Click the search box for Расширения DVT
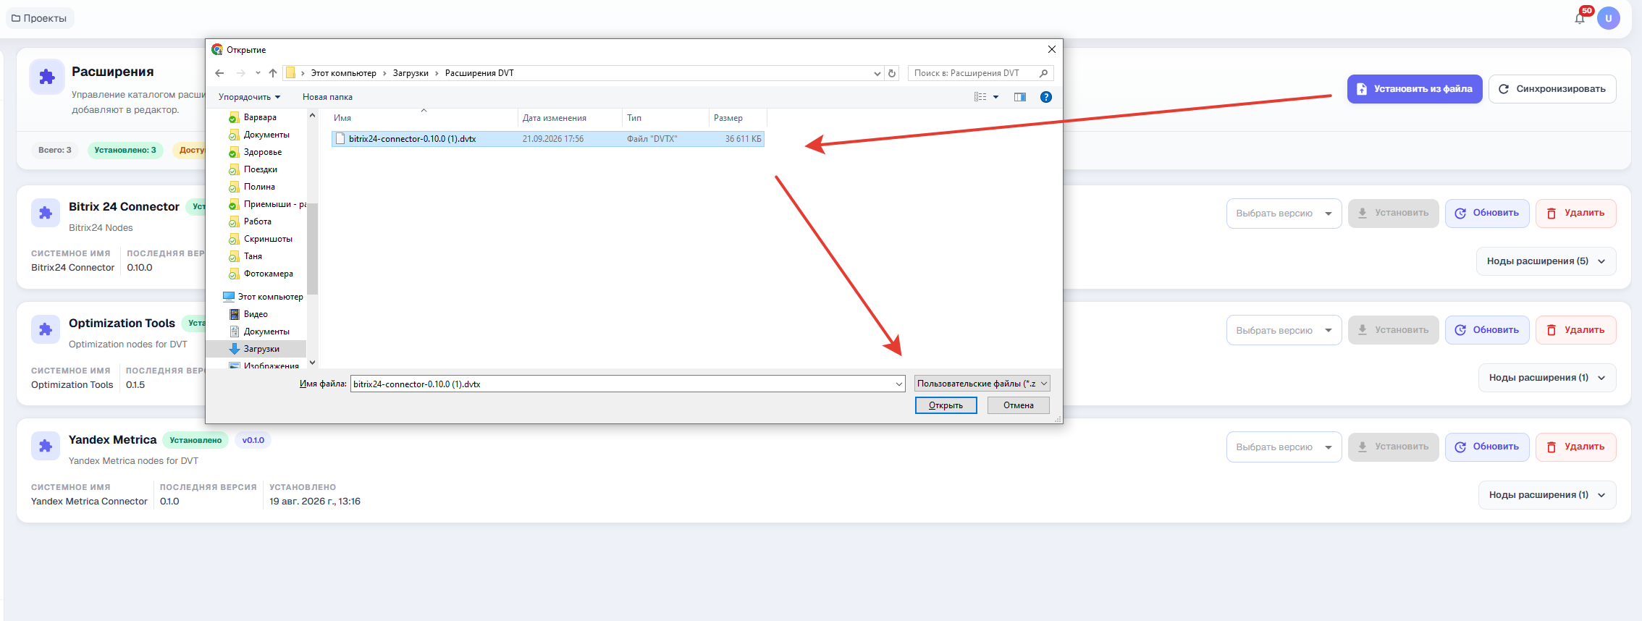This screenshot has width=1642, height=621. 980,73
